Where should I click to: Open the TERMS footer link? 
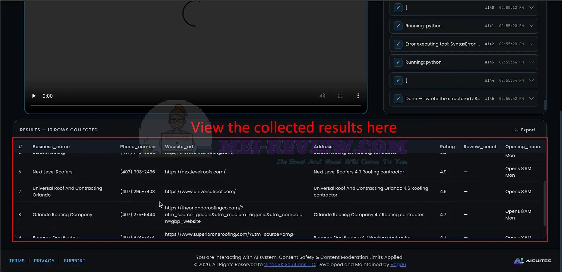[17, 261]
